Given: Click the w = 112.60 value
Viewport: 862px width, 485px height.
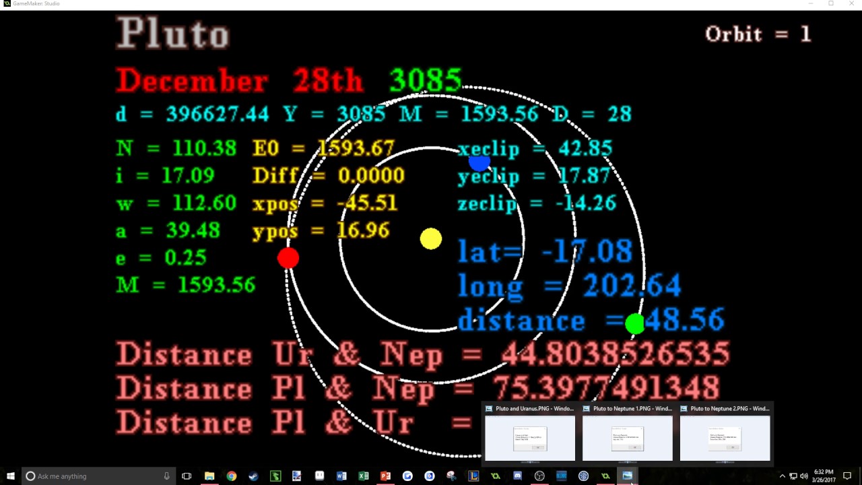Looking at the screenshot, I should (176, 203).
